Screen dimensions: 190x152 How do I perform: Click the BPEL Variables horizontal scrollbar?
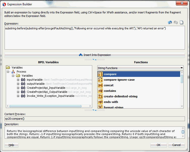tap(45, 106)
